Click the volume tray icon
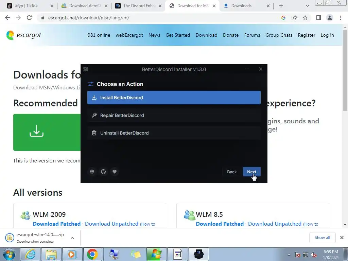 pos(314,255)
